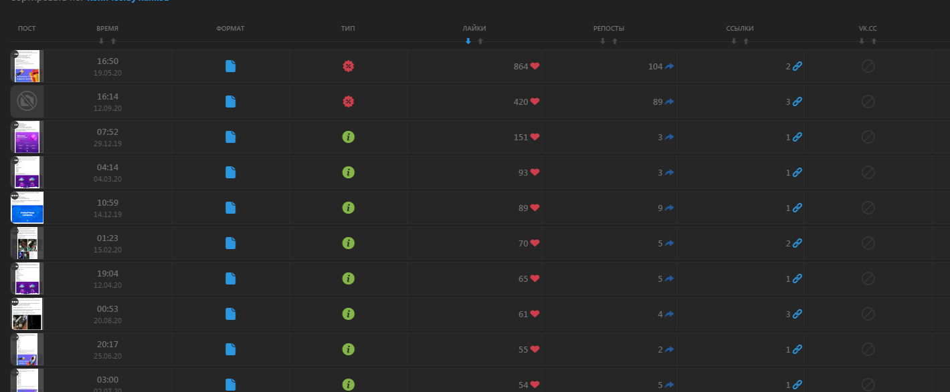
Task: Sort Время column ascending arrow
Action: click(x=114, y=41)
